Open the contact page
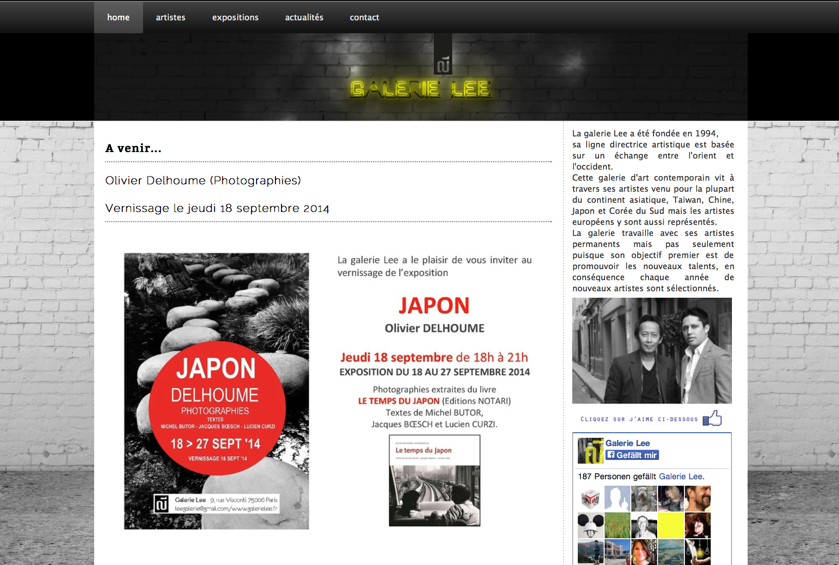The image size is (839, 565). (x=364, y=18)
